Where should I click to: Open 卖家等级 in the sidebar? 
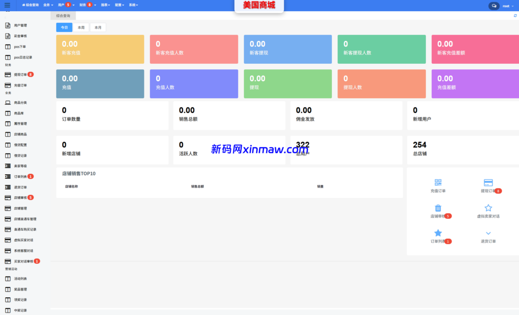click(20, 166)
